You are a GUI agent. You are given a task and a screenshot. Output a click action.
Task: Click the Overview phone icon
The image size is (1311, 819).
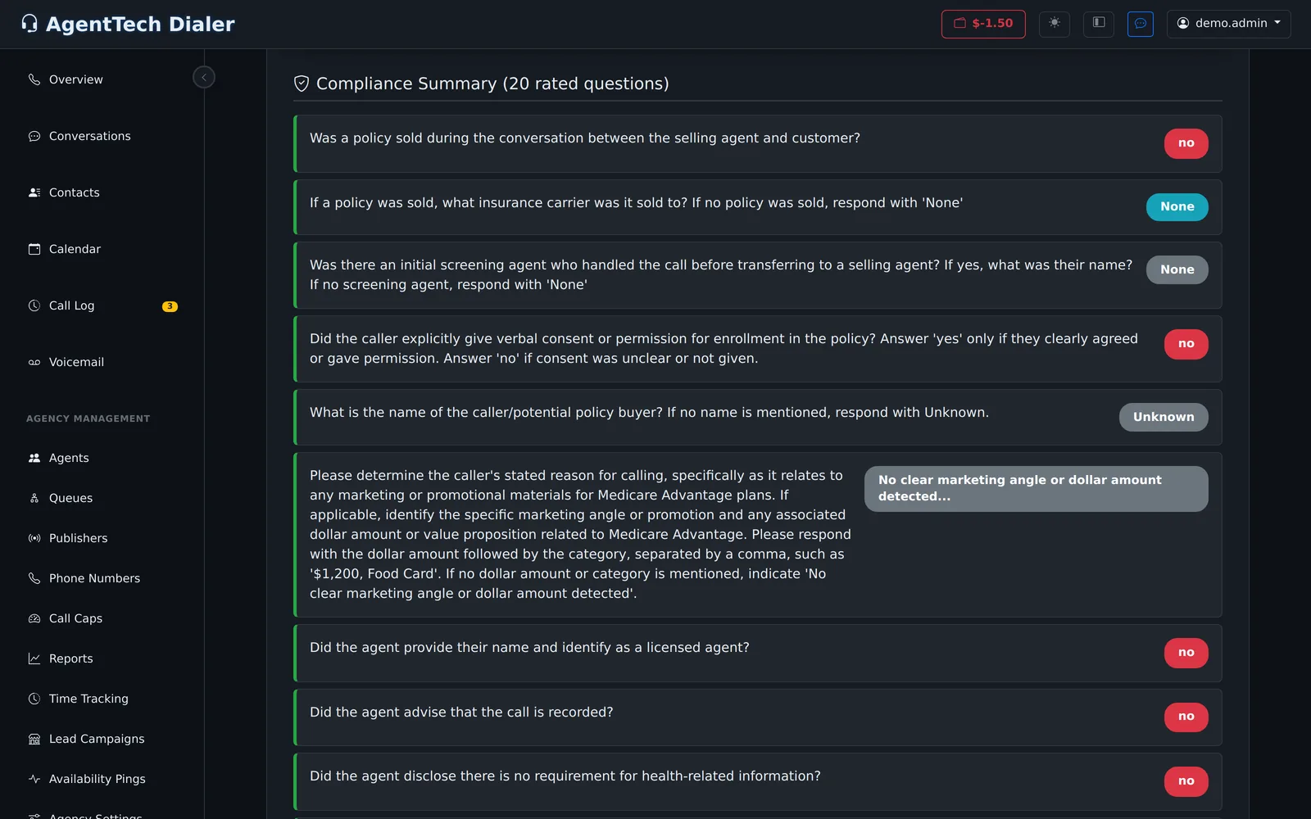[34, 79]
